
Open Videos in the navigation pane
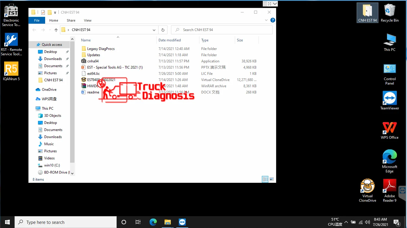point(49,158)
